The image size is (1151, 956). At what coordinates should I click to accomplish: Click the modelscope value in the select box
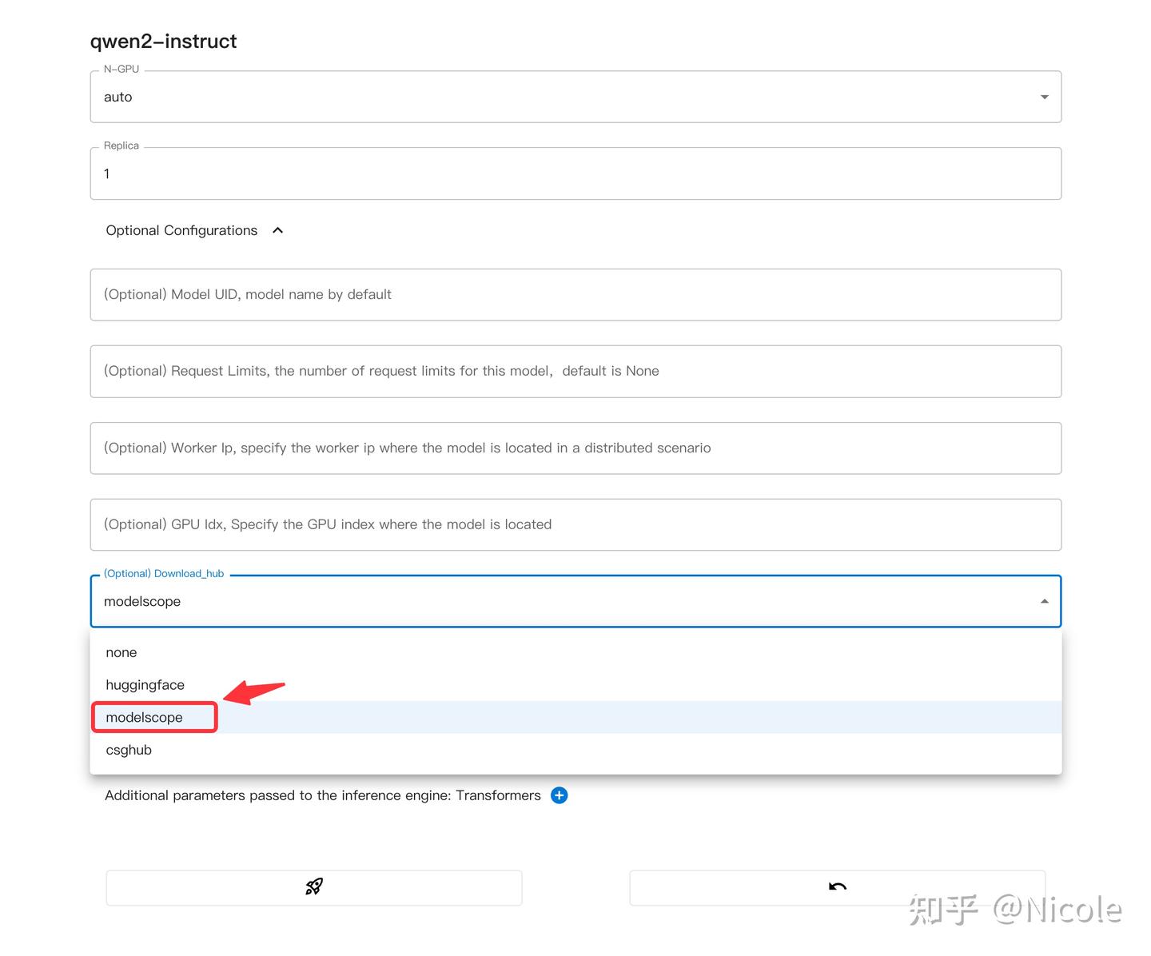coord(142,601)
